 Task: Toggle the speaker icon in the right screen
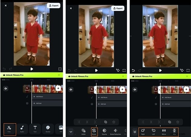135,90
